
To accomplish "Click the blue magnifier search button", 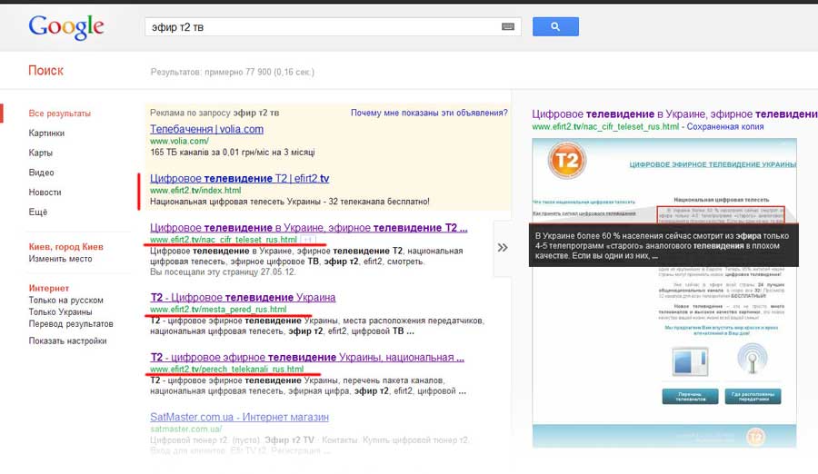I will [x=555, y=26].
